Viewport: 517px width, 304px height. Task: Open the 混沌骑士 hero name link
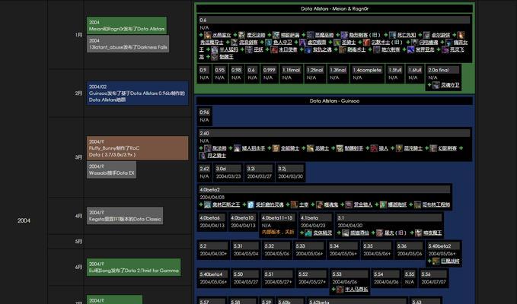[x=413, y=148]
